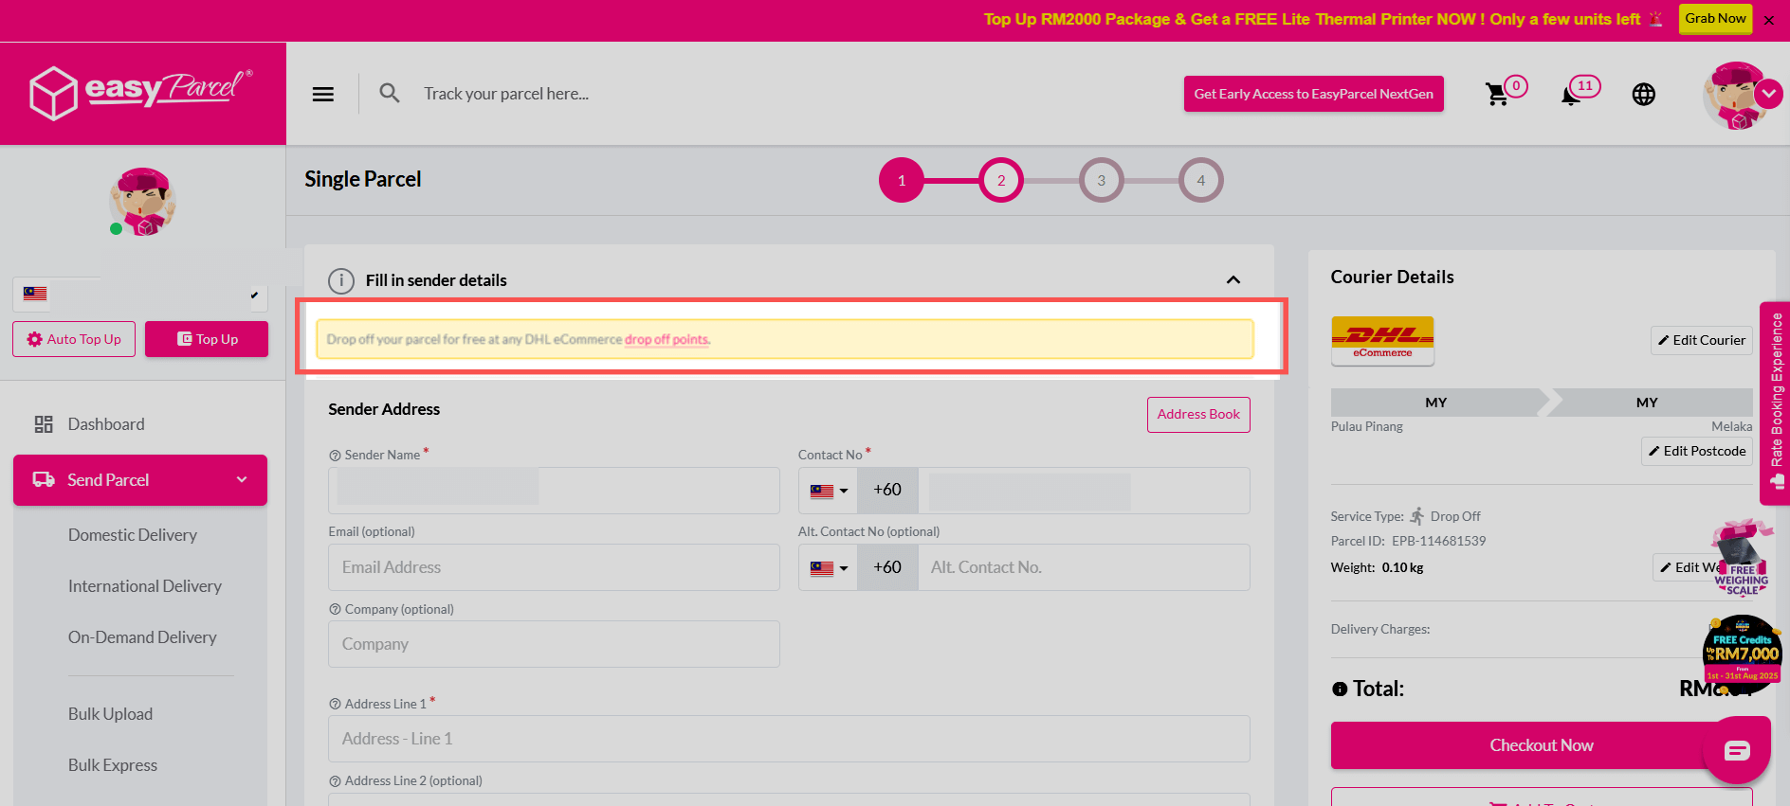1790x806 pixels.
Task: Click the EasyParcel logo
Action: (141, 93)
